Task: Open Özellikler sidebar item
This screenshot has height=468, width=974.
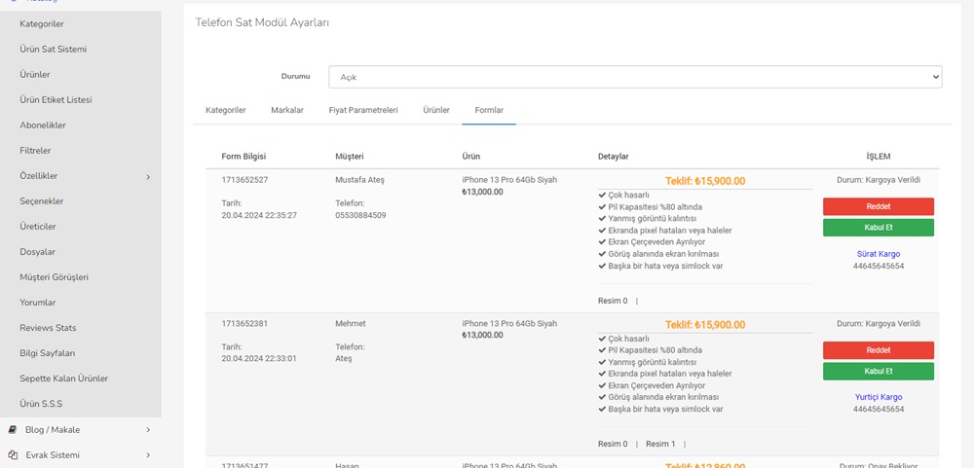Action: (39, 176)
